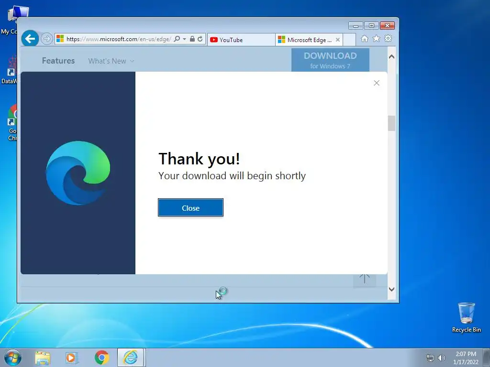490x367 pixels.
Task: Click the forward navigation arrow button
Action: (46, 39)
